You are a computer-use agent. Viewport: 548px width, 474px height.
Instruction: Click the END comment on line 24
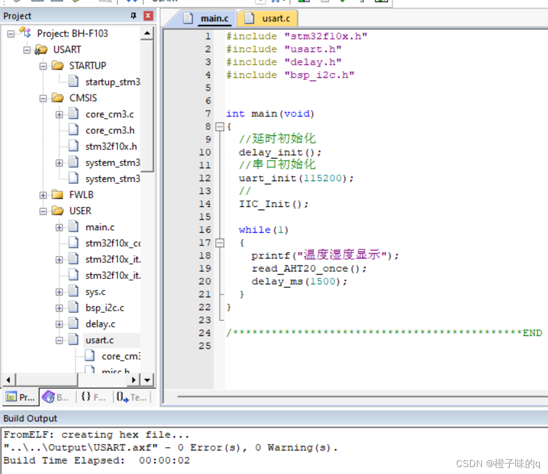pyautogui.click(x=384, y=333)
